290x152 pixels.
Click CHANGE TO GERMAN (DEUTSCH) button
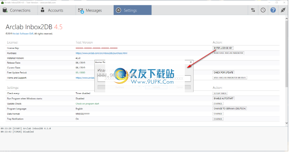(x=230, y=109)
